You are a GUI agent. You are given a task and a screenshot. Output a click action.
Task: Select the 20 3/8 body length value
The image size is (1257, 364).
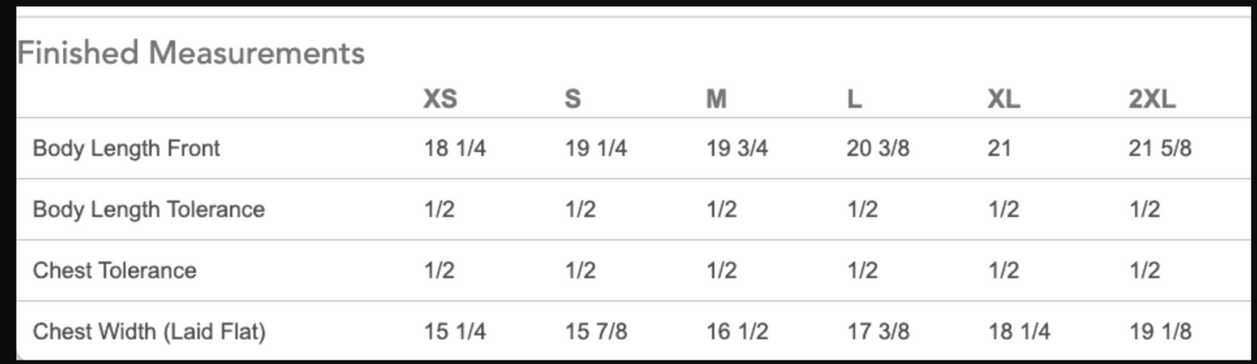pos(878,149)
